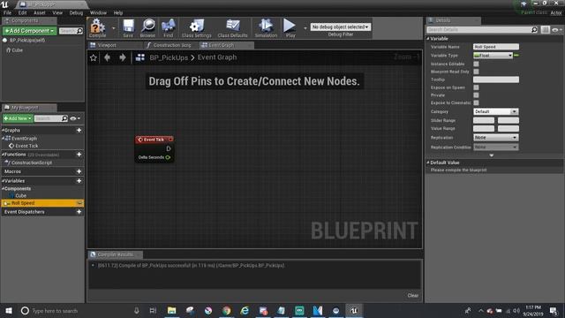Add new graph with plus icon
The width and height of the screenshot is (565, 318).
coord(79,130)
